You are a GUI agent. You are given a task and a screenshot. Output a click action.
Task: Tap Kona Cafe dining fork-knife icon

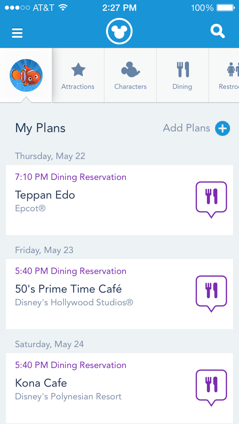pyautogui.click(x=211, y=386)
